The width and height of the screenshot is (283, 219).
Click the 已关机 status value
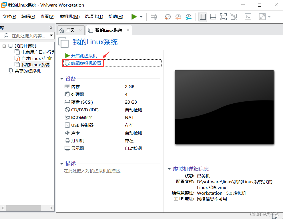point(204,176)
